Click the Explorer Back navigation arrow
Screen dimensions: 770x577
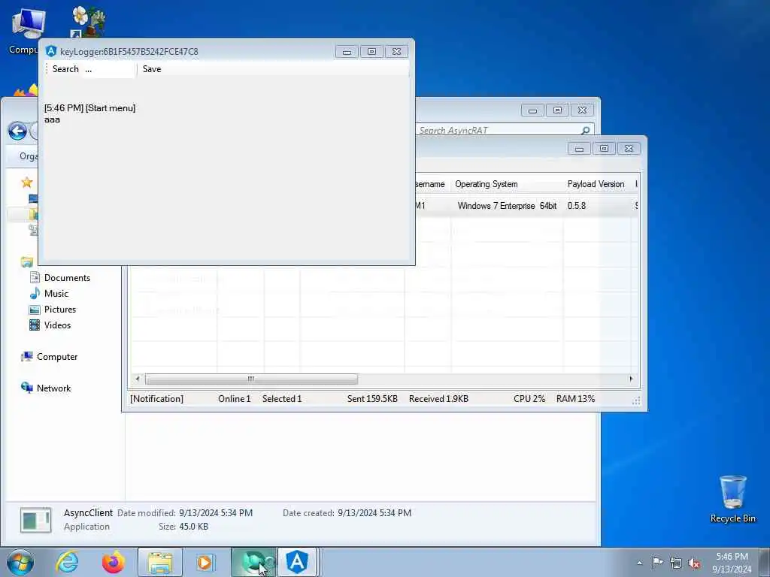[18, 131]
